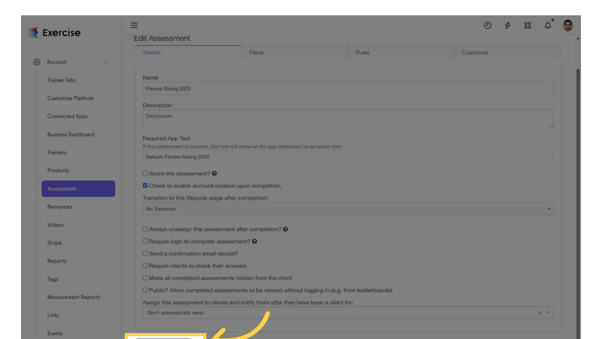
Task: Open the Stripe settings page
Action: click(x=55, y=243)
